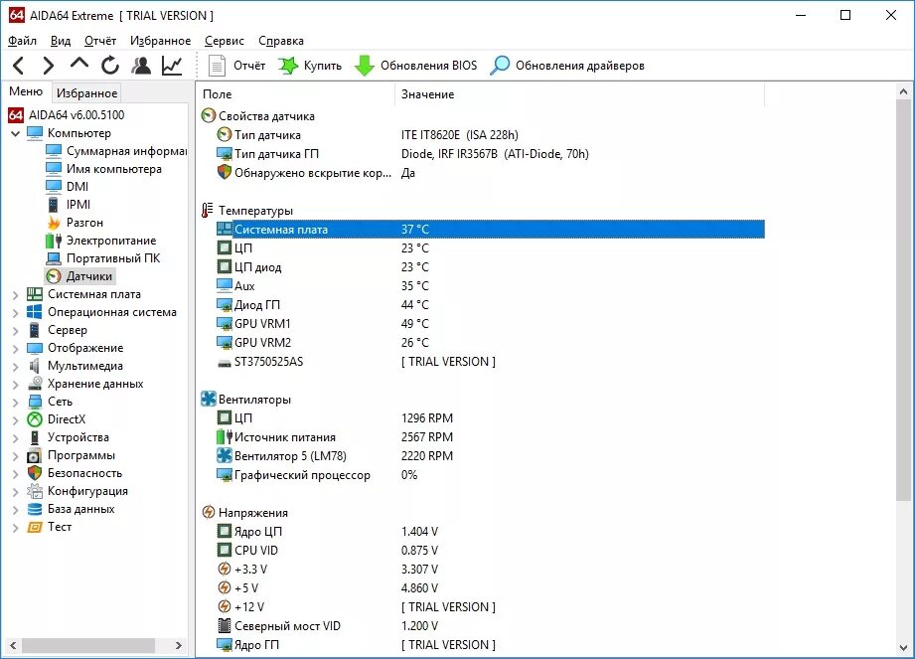Click the Купить button label

coord(323,66)
